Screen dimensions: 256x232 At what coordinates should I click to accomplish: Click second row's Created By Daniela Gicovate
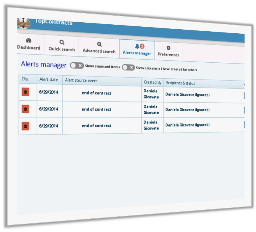click(151, 110)
